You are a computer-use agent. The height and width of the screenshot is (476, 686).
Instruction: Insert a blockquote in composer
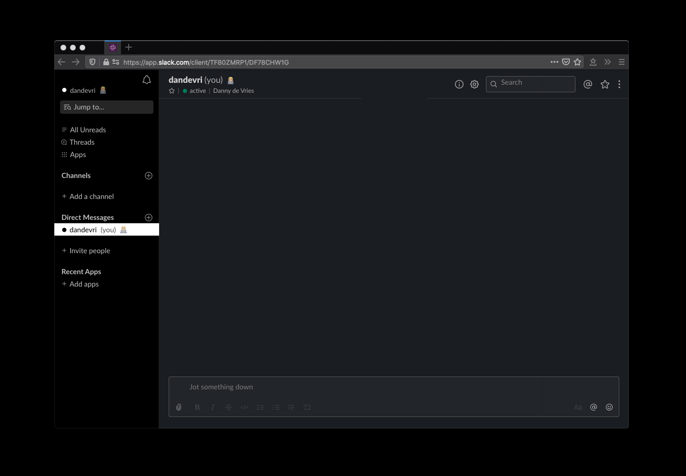tap(292, 407)
